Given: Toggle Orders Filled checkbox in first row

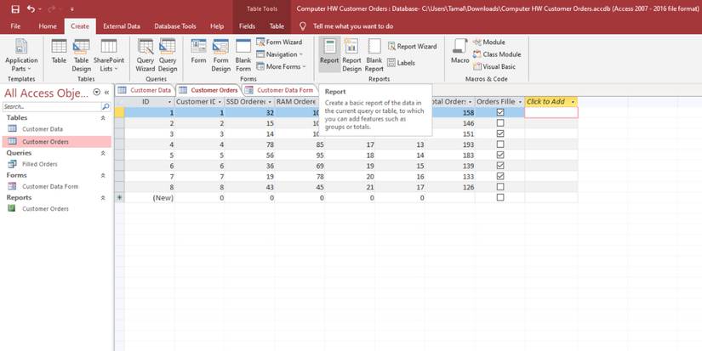Looking at the screenshot, I should [x=500, y=112].
